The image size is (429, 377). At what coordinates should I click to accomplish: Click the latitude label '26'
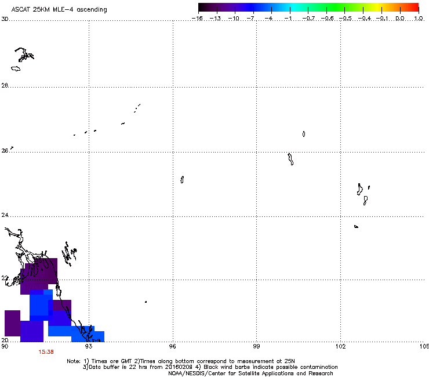coord(5,151)
